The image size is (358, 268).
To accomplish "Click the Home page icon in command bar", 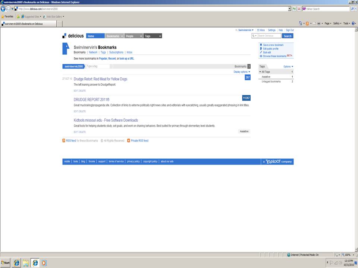I will point(301,23).
